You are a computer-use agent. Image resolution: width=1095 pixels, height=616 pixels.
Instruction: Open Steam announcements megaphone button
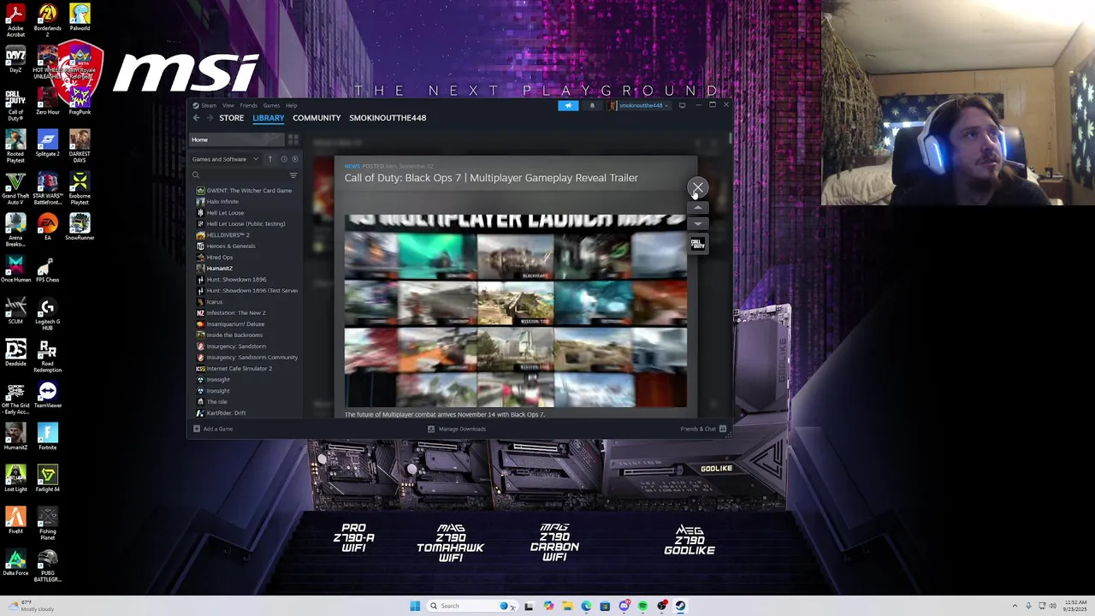tap(568, 105)
